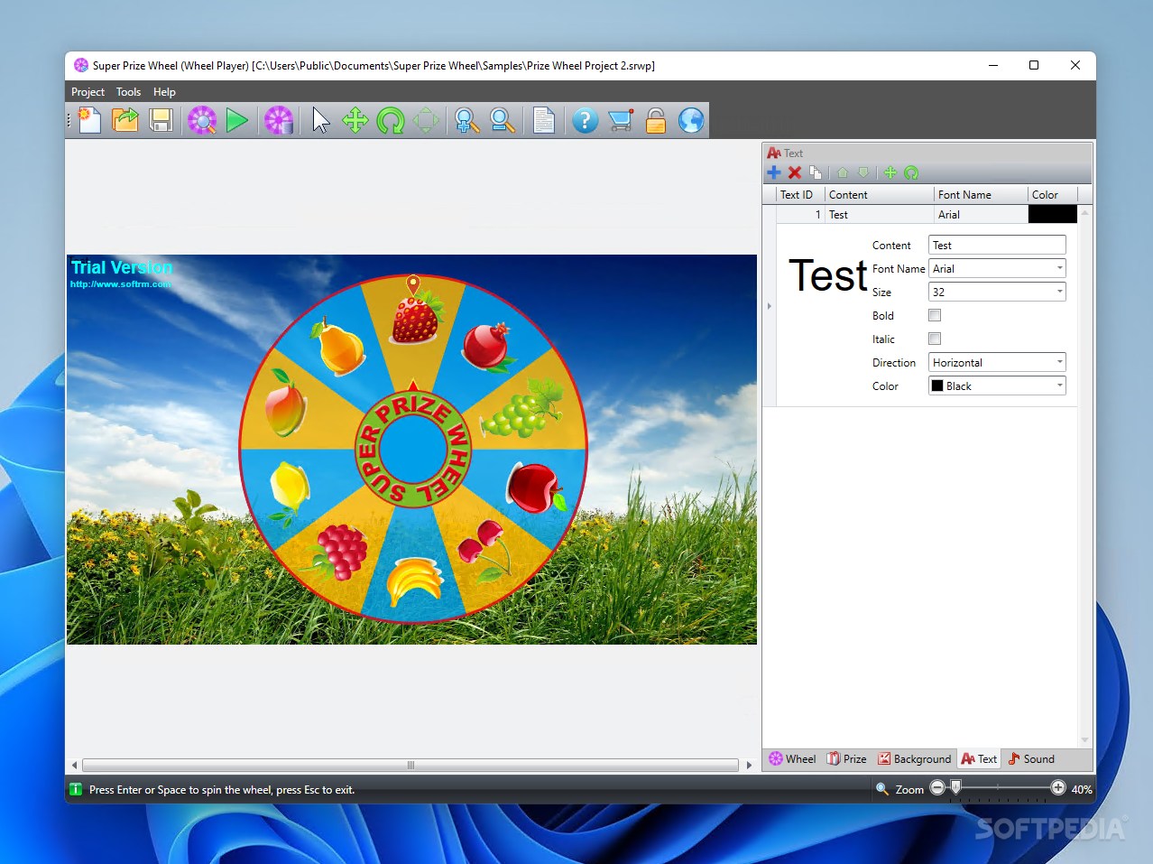The height and width of the screenshot is (864, 1153).
Task: Click the zoom slider thumb
Action: tap(955, 788)
